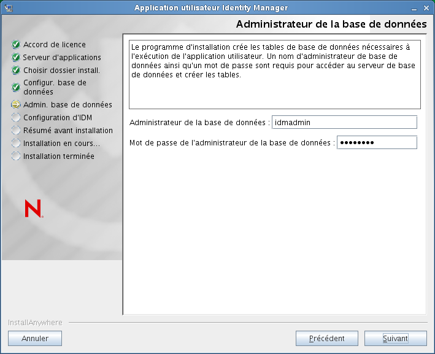Select the Serveur d'applications step label
The width and height of the screenshot is (435, 354).
pos(62,58)
